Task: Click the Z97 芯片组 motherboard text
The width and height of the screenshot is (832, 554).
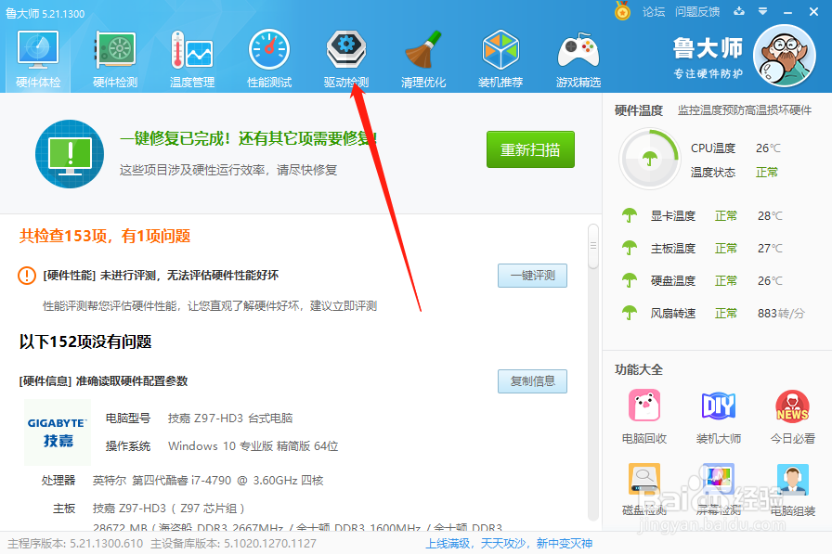Action: point(168,509)
